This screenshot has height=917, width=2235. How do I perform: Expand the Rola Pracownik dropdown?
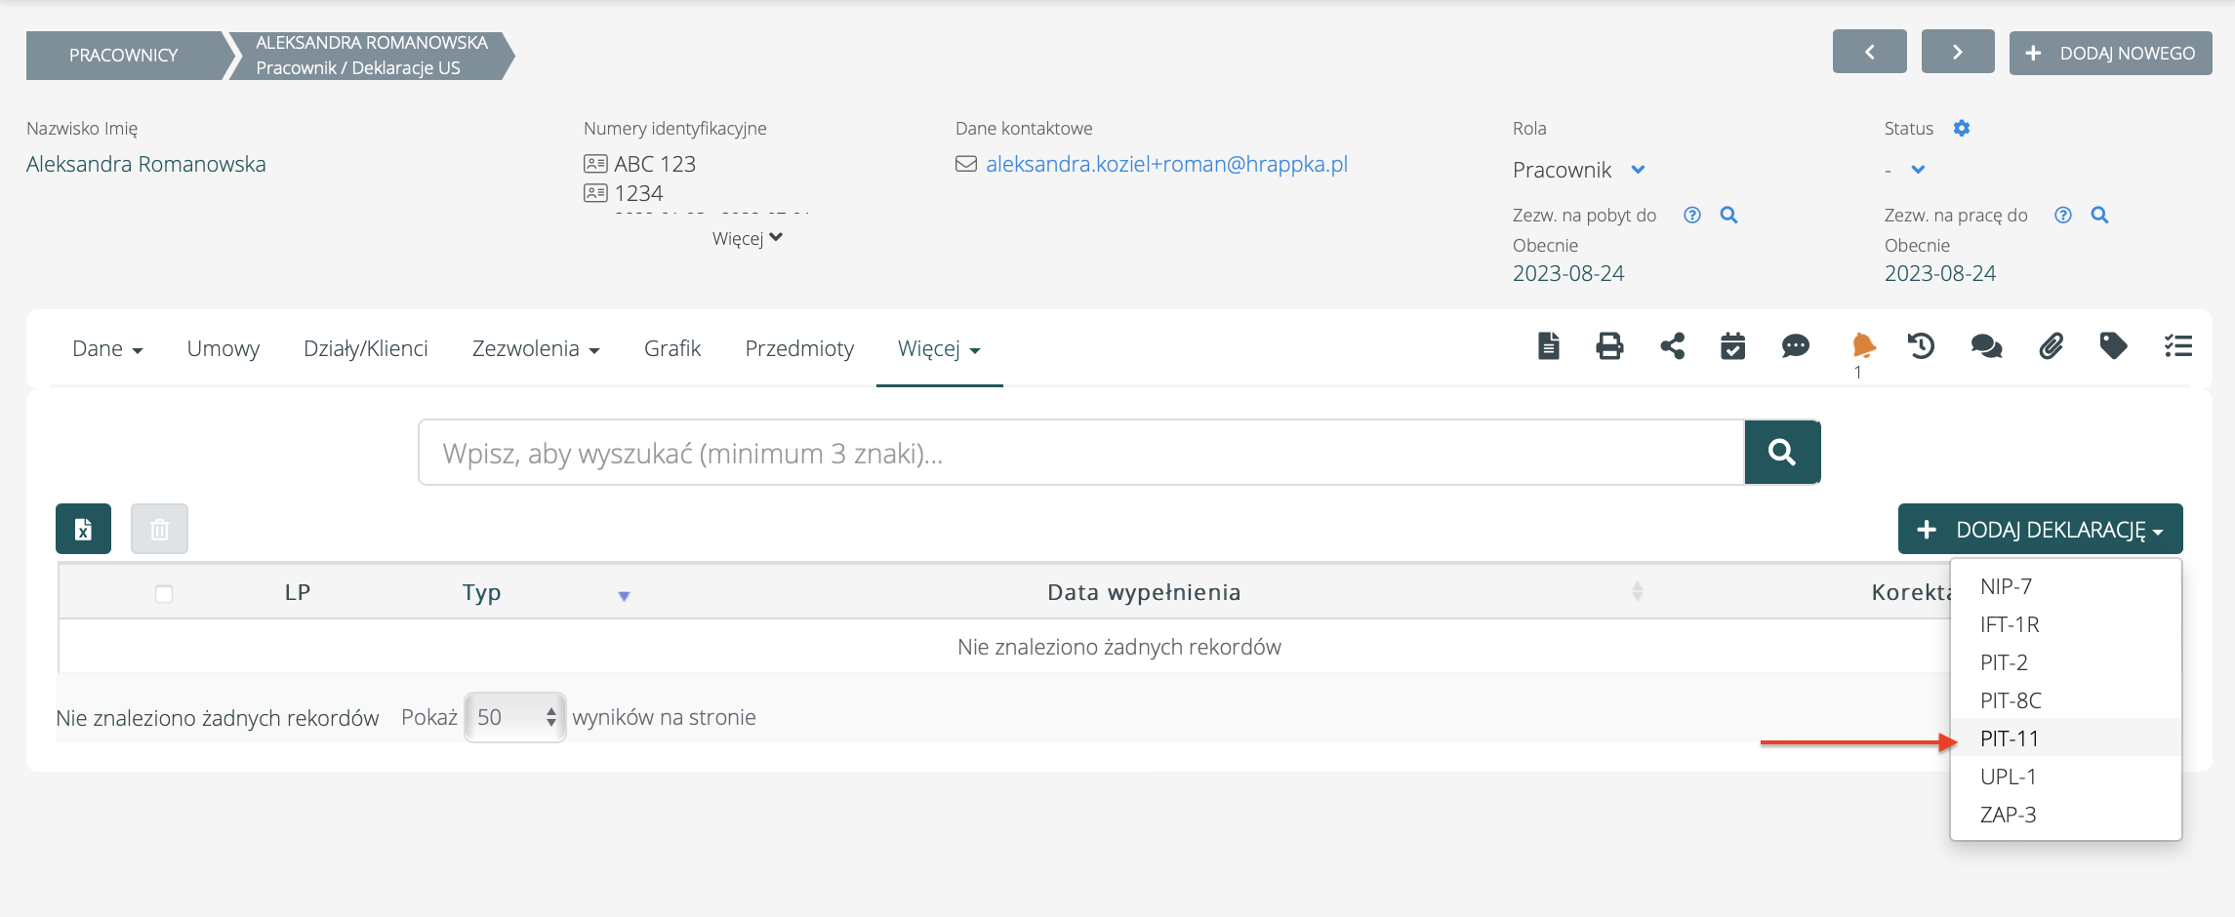1638,170
